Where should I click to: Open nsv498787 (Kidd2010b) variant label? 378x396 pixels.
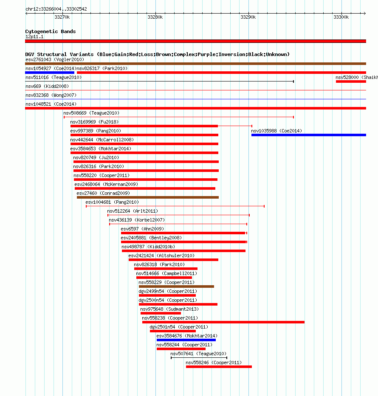coord(148,247)
